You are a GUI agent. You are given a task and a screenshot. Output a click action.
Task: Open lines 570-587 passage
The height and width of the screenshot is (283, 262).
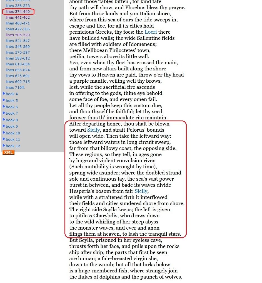coord(18,53)
